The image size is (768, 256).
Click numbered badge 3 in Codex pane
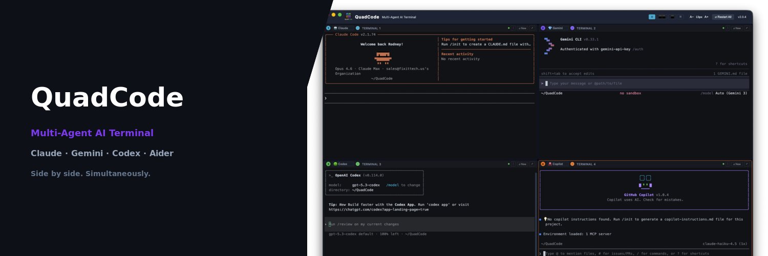[x=328, y=164]
